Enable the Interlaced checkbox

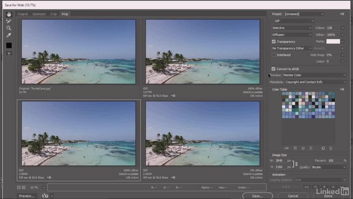[274, 55]
